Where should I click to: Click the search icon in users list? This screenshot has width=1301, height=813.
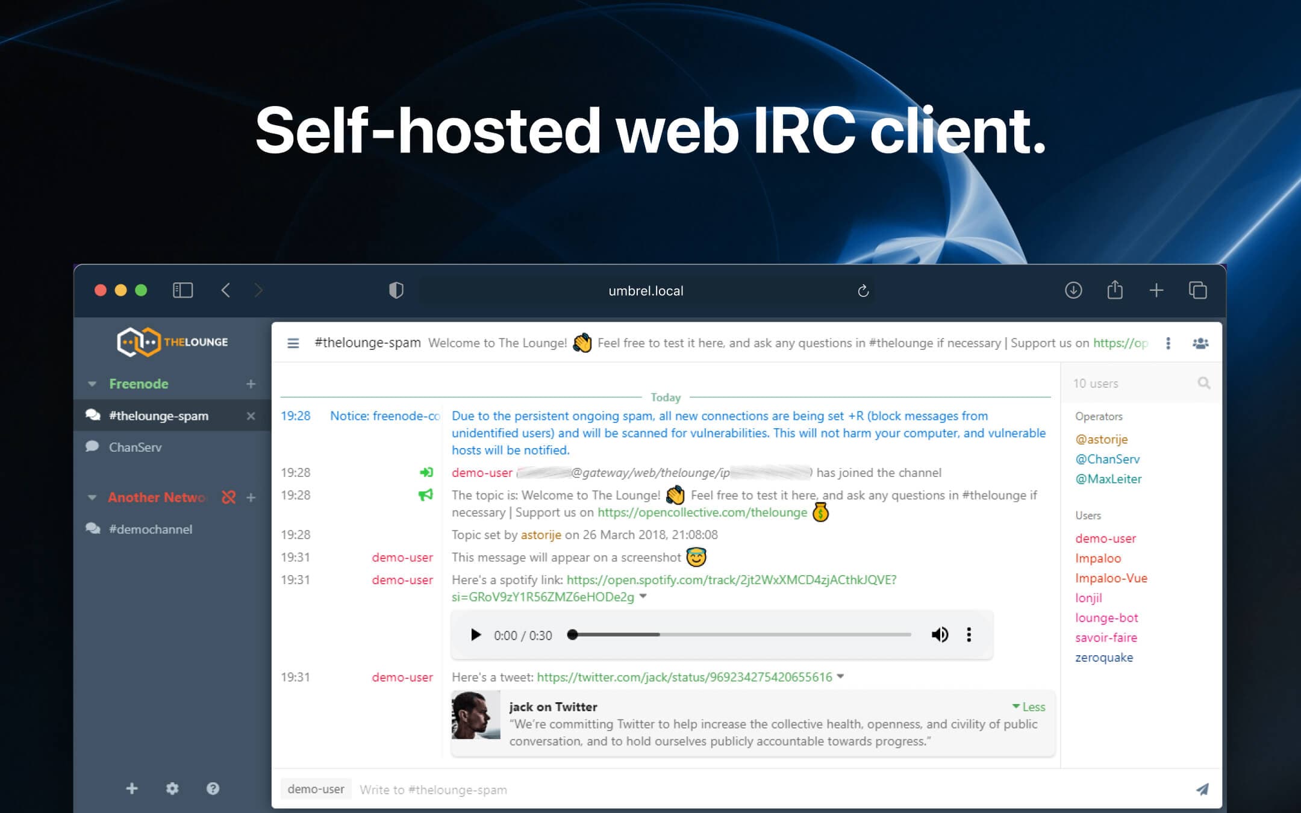[1203, 383]
